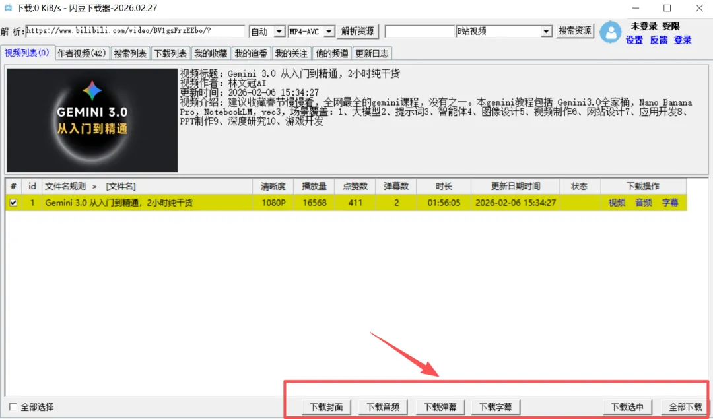
Task: Click the 音频 download link in row 1
Action: point(644,203)
